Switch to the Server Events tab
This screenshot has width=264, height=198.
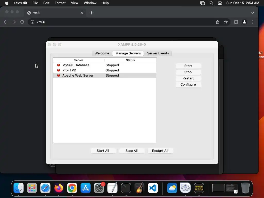[x=158, y=53]
